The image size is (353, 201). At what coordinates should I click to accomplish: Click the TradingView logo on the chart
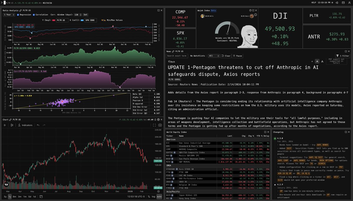click(6, 185)
